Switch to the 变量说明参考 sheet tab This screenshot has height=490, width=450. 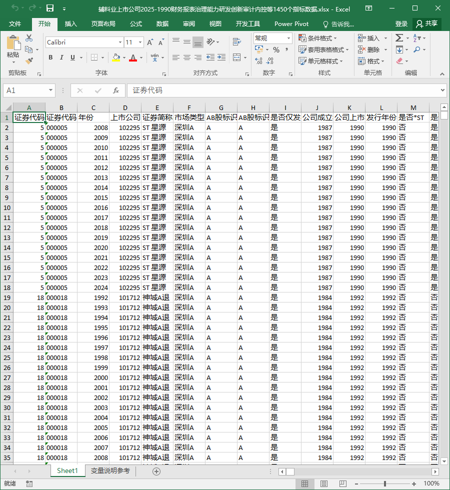click(110, 470)
